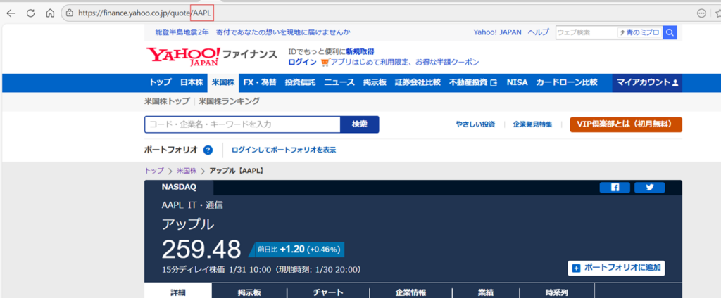Open the VIP倶楽部とは banner button

point(626,124)
